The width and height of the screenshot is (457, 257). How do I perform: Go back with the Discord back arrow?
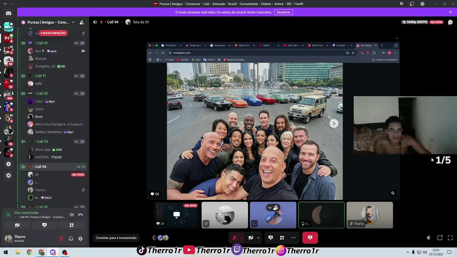(5, 4)
